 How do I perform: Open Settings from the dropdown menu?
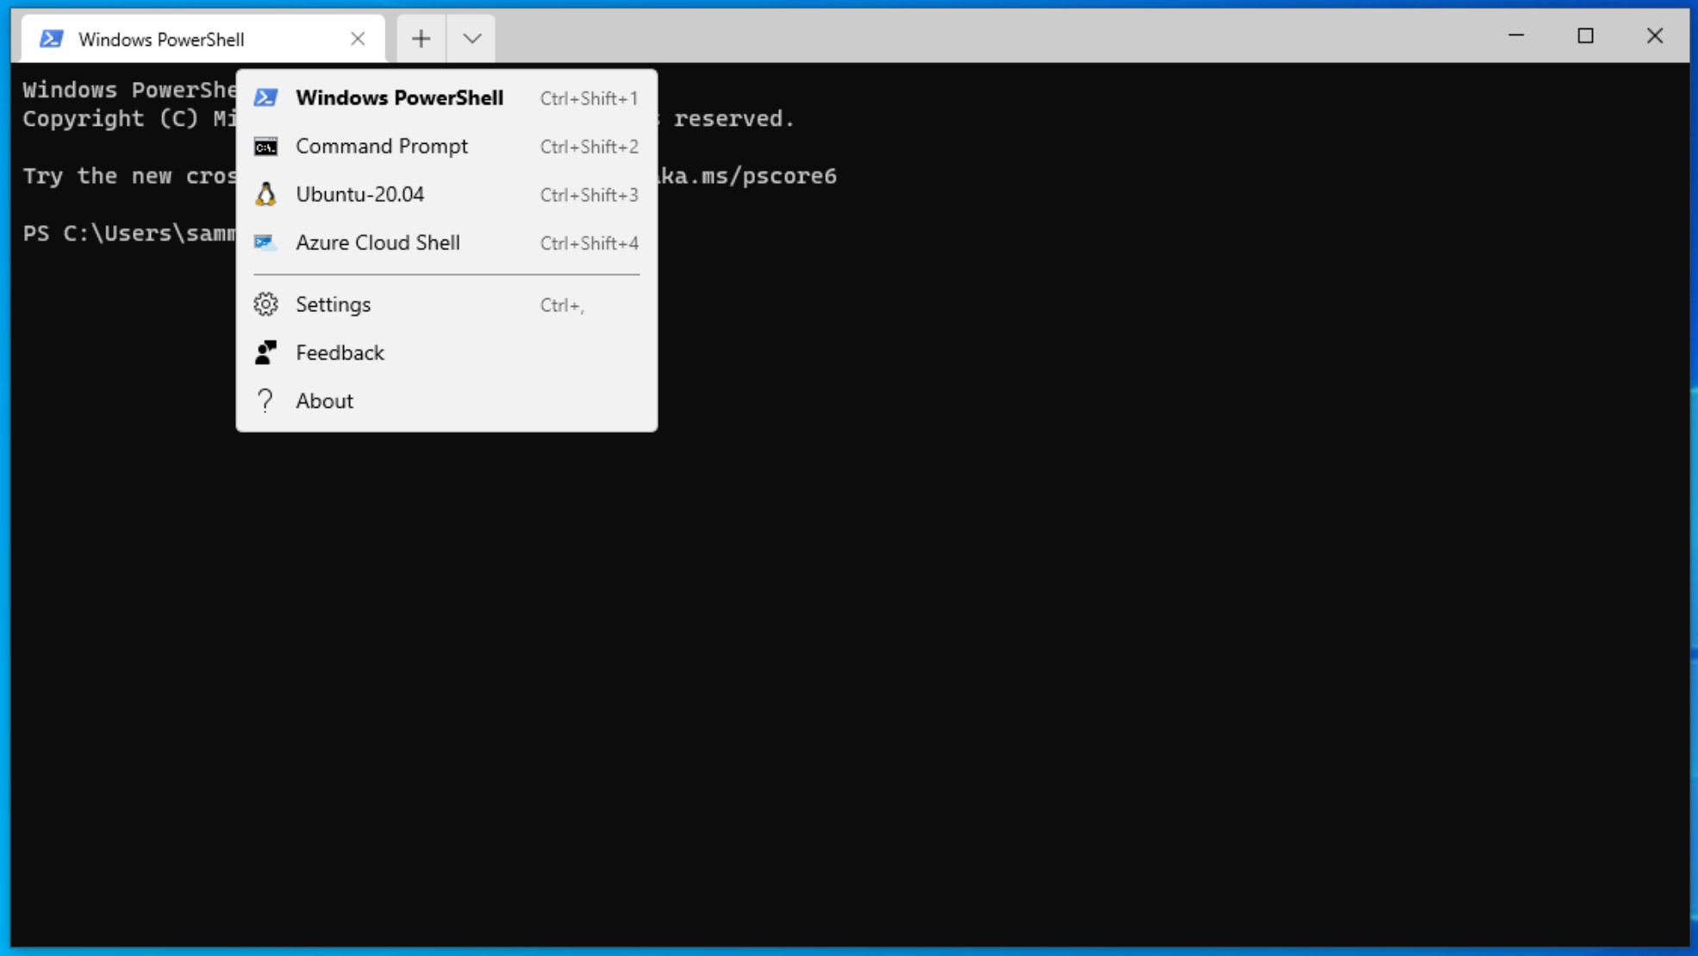446,305
